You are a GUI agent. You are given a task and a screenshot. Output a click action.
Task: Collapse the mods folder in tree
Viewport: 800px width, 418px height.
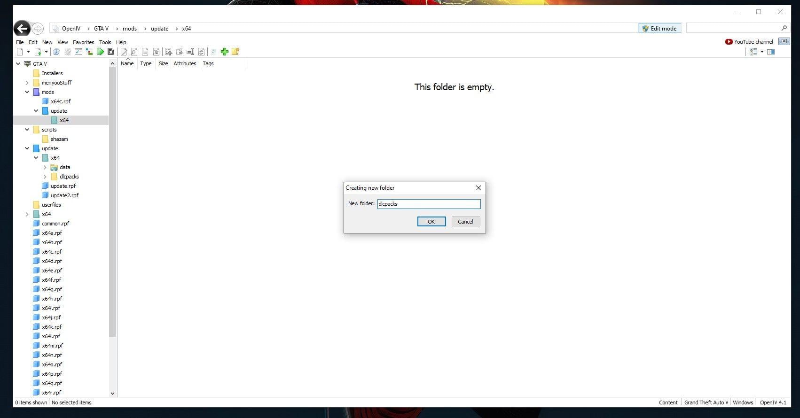[27, 92]
